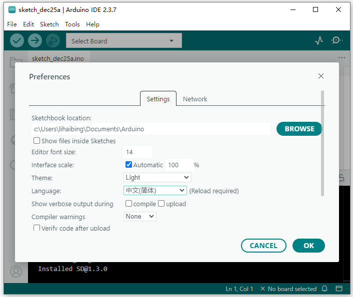353x297 pixels.
Task: Toggle Verify code after upload checkbox
Action: click(36, 228)
